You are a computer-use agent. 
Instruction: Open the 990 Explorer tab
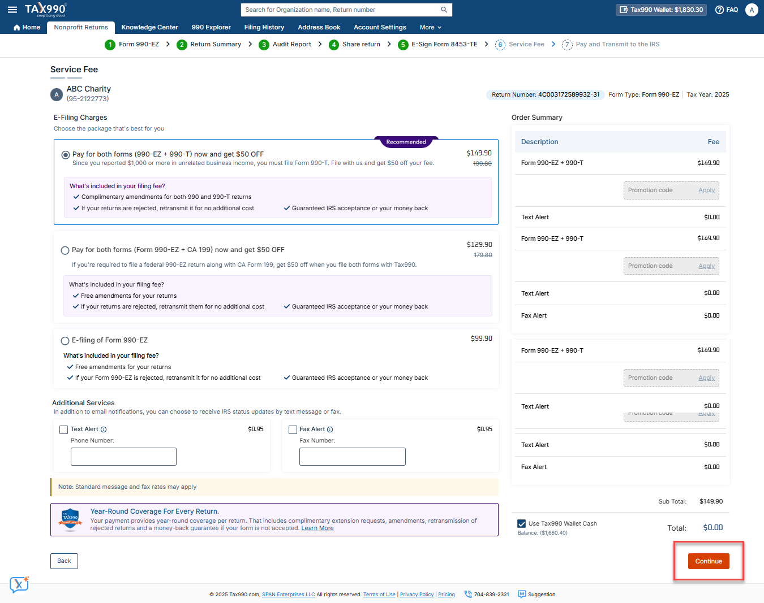coord(211,27)
